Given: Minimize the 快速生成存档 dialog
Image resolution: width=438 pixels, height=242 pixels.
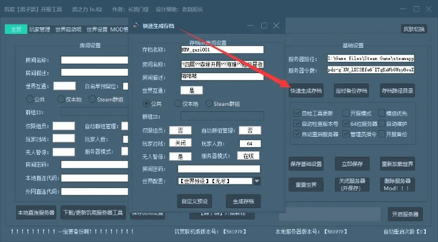Looking at the screenshot, I should click(250, 25).
